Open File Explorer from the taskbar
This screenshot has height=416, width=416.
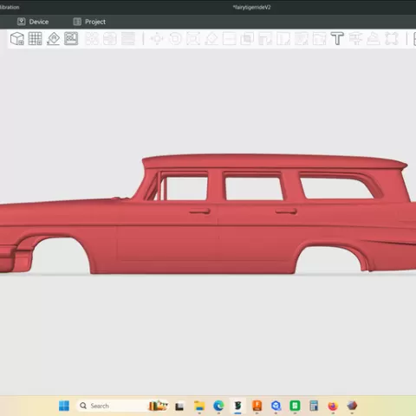coord(199,406)
